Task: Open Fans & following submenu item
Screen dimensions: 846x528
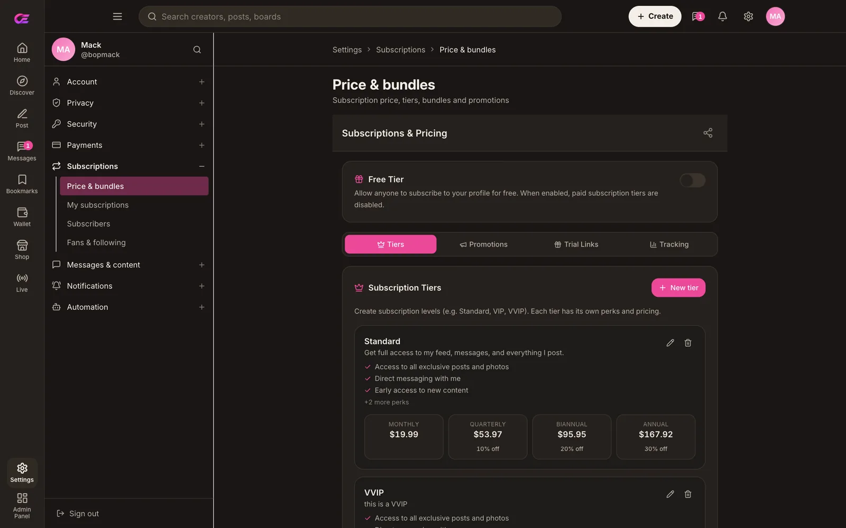Action: pyautogui.click(x=134, y=243)
